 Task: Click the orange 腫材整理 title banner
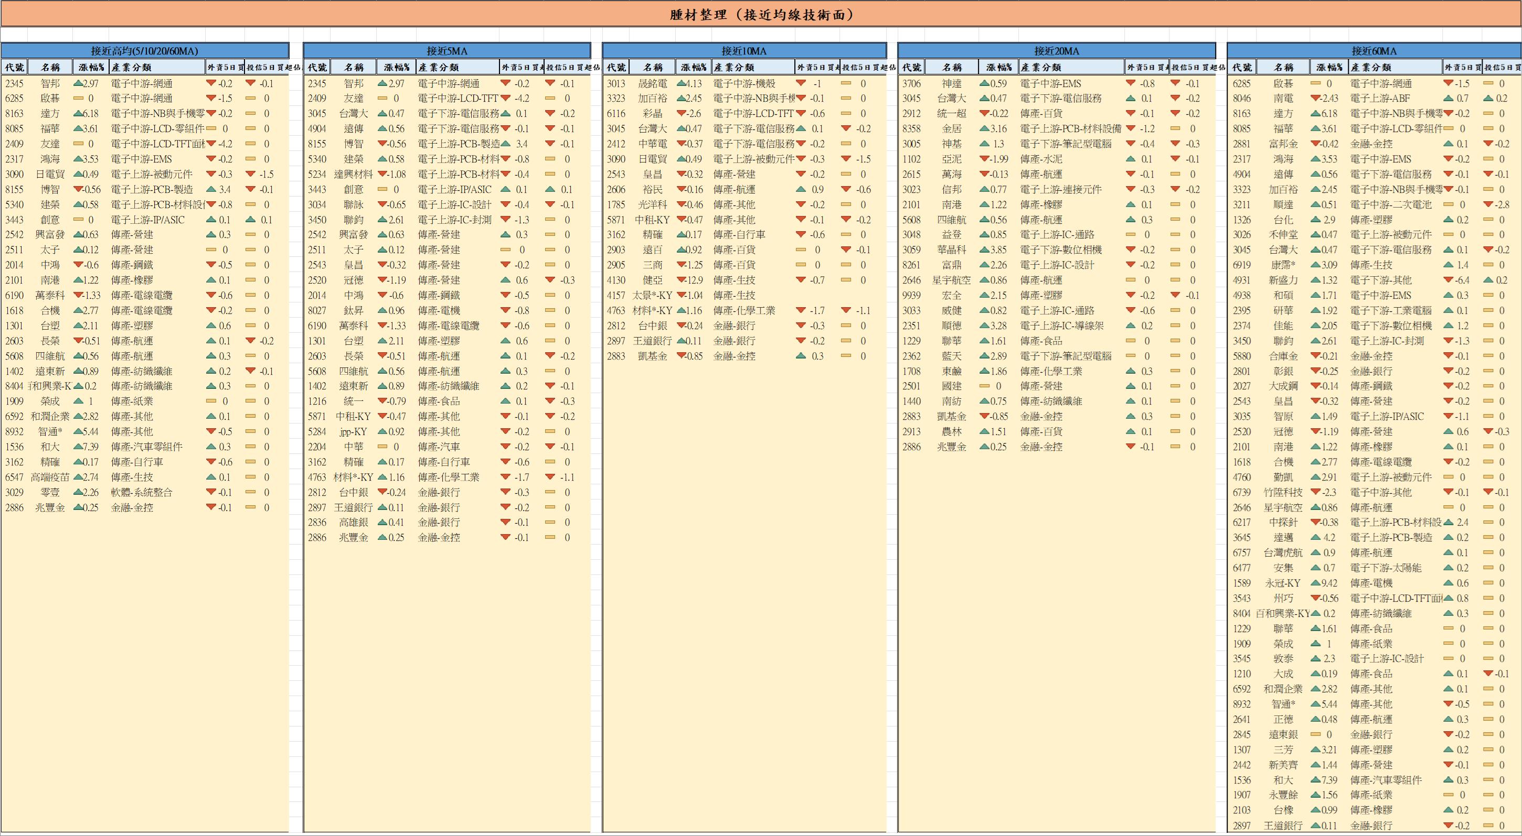pyautogui.click(x=761, y=15)
